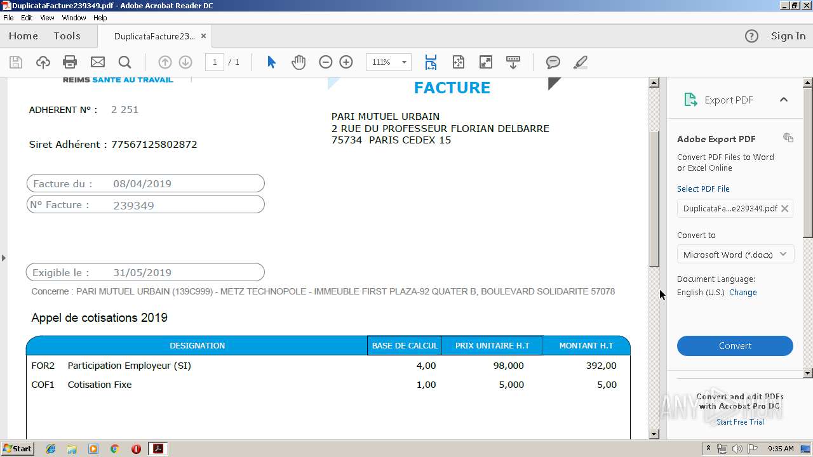This screenshot has height=457, width=813.
Task: Open the Edit menu
Action: (27, 18)
